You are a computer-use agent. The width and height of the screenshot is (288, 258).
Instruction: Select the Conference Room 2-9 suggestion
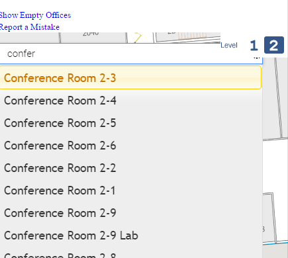tap(131, 213)
